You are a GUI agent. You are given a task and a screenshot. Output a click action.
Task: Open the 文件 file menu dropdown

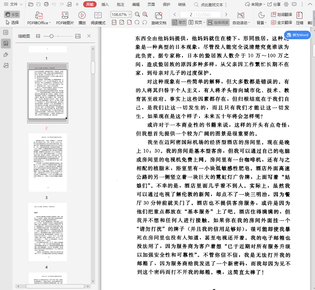click(14, 4)
